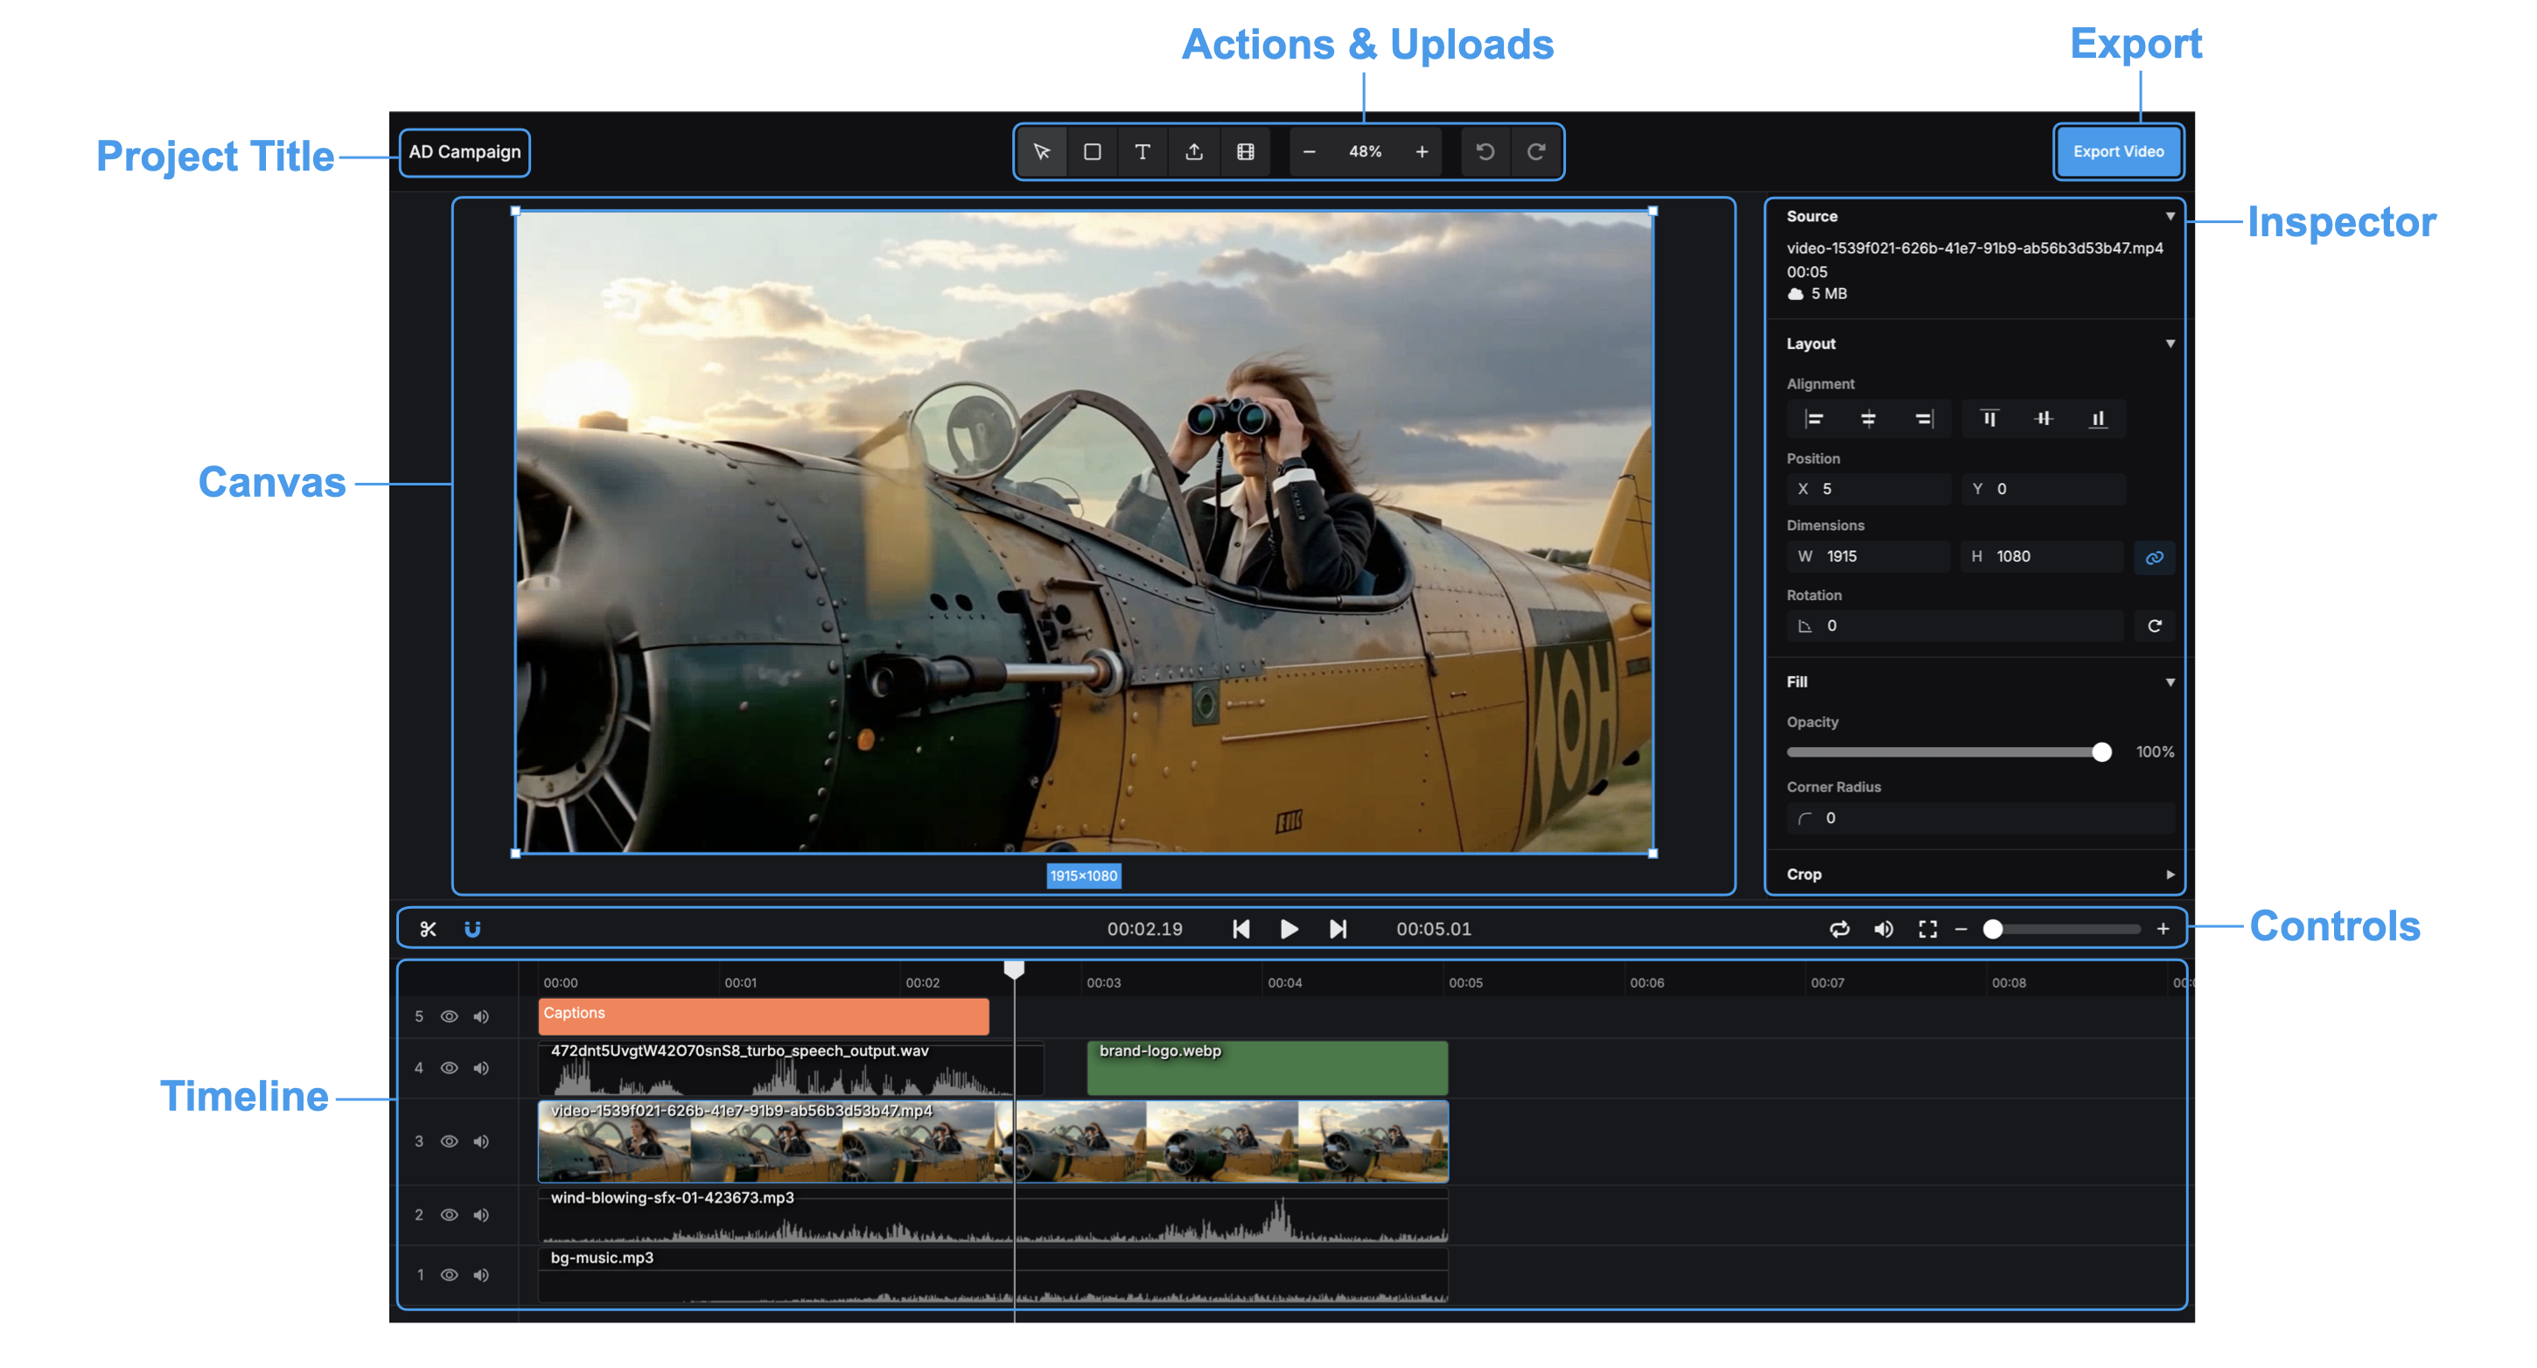Image resolution: width=2537 pixels, height=1368 pixels.
Task: Open the upload media button
Action: tap(1193, 151)
